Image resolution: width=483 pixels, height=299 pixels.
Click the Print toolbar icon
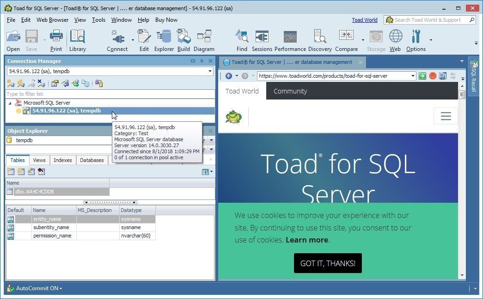click(56, 40)
